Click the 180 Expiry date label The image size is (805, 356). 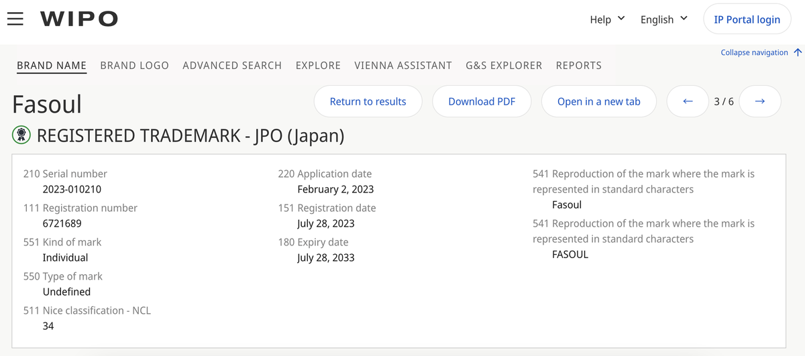(313, 242)
